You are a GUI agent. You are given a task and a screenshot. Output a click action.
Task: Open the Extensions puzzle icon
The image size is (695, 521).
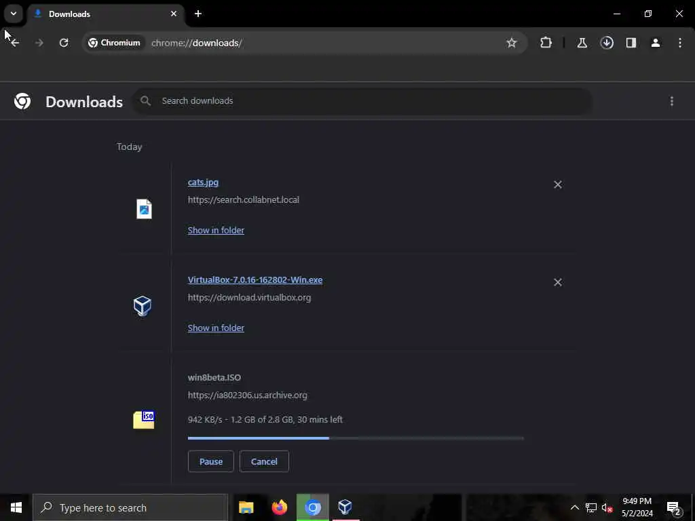546,43
